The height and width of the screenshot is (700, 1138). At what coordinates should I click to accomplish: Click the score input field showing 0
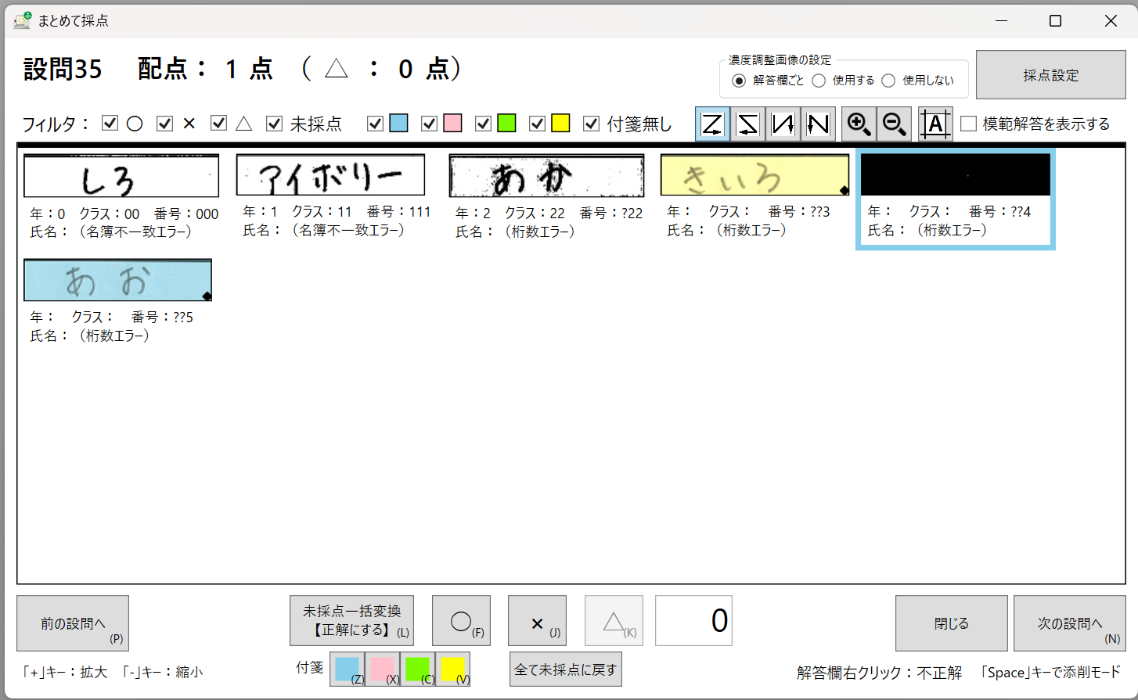point(693,621)
